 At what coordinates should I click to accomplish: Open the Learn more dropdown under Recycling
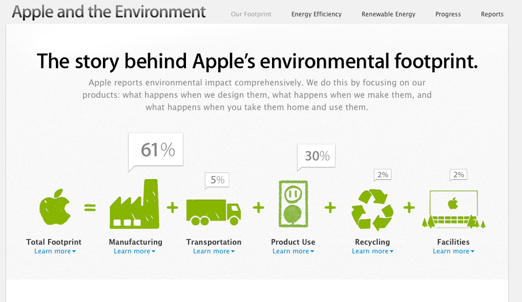tap(372, 251)
